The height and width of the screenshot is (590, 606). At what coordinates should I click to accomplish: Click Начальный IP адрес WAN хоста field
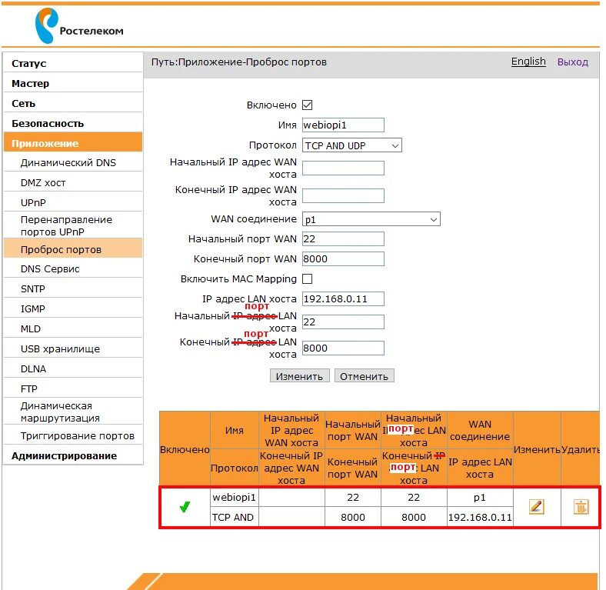(x=343, y=168)
